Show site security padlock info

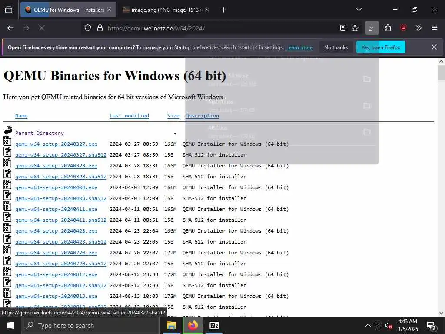pos(100,28)
